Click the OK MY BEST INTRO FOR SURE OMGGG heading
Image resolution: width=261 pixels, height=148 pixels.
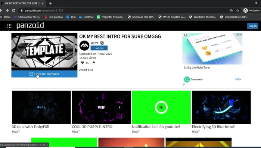(x=120, y=37)
